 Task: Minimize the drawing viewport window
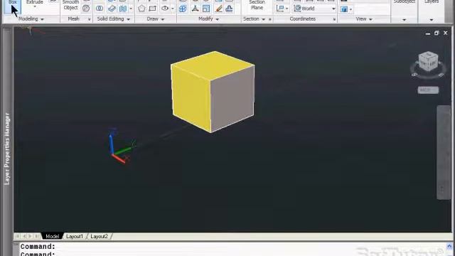pyautogui.click(x=428, y=33)
